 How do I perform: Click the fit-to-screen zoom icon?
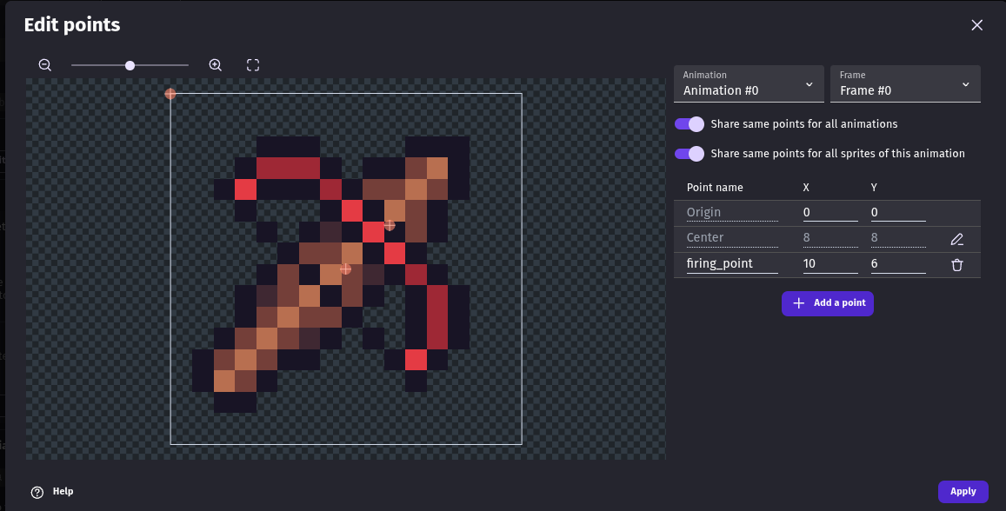coord(253,65)
